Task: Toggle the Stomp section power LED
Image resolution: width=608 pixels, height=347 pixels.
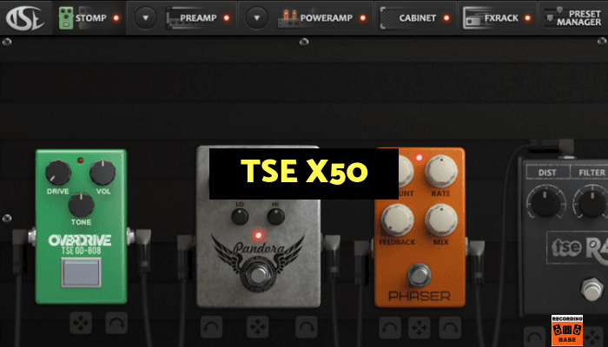Action: [x=116, y=18]
